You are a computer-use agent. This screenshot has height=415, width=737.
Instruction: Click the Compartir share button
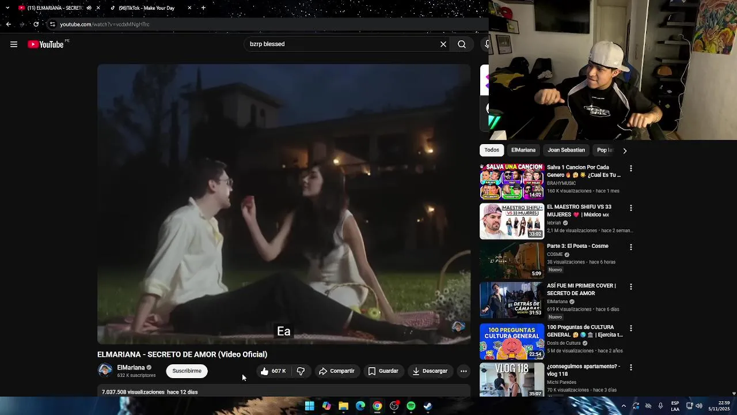(337, 371)
